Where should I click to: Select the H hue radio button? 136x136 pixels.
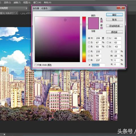click(x=89, y=38)
